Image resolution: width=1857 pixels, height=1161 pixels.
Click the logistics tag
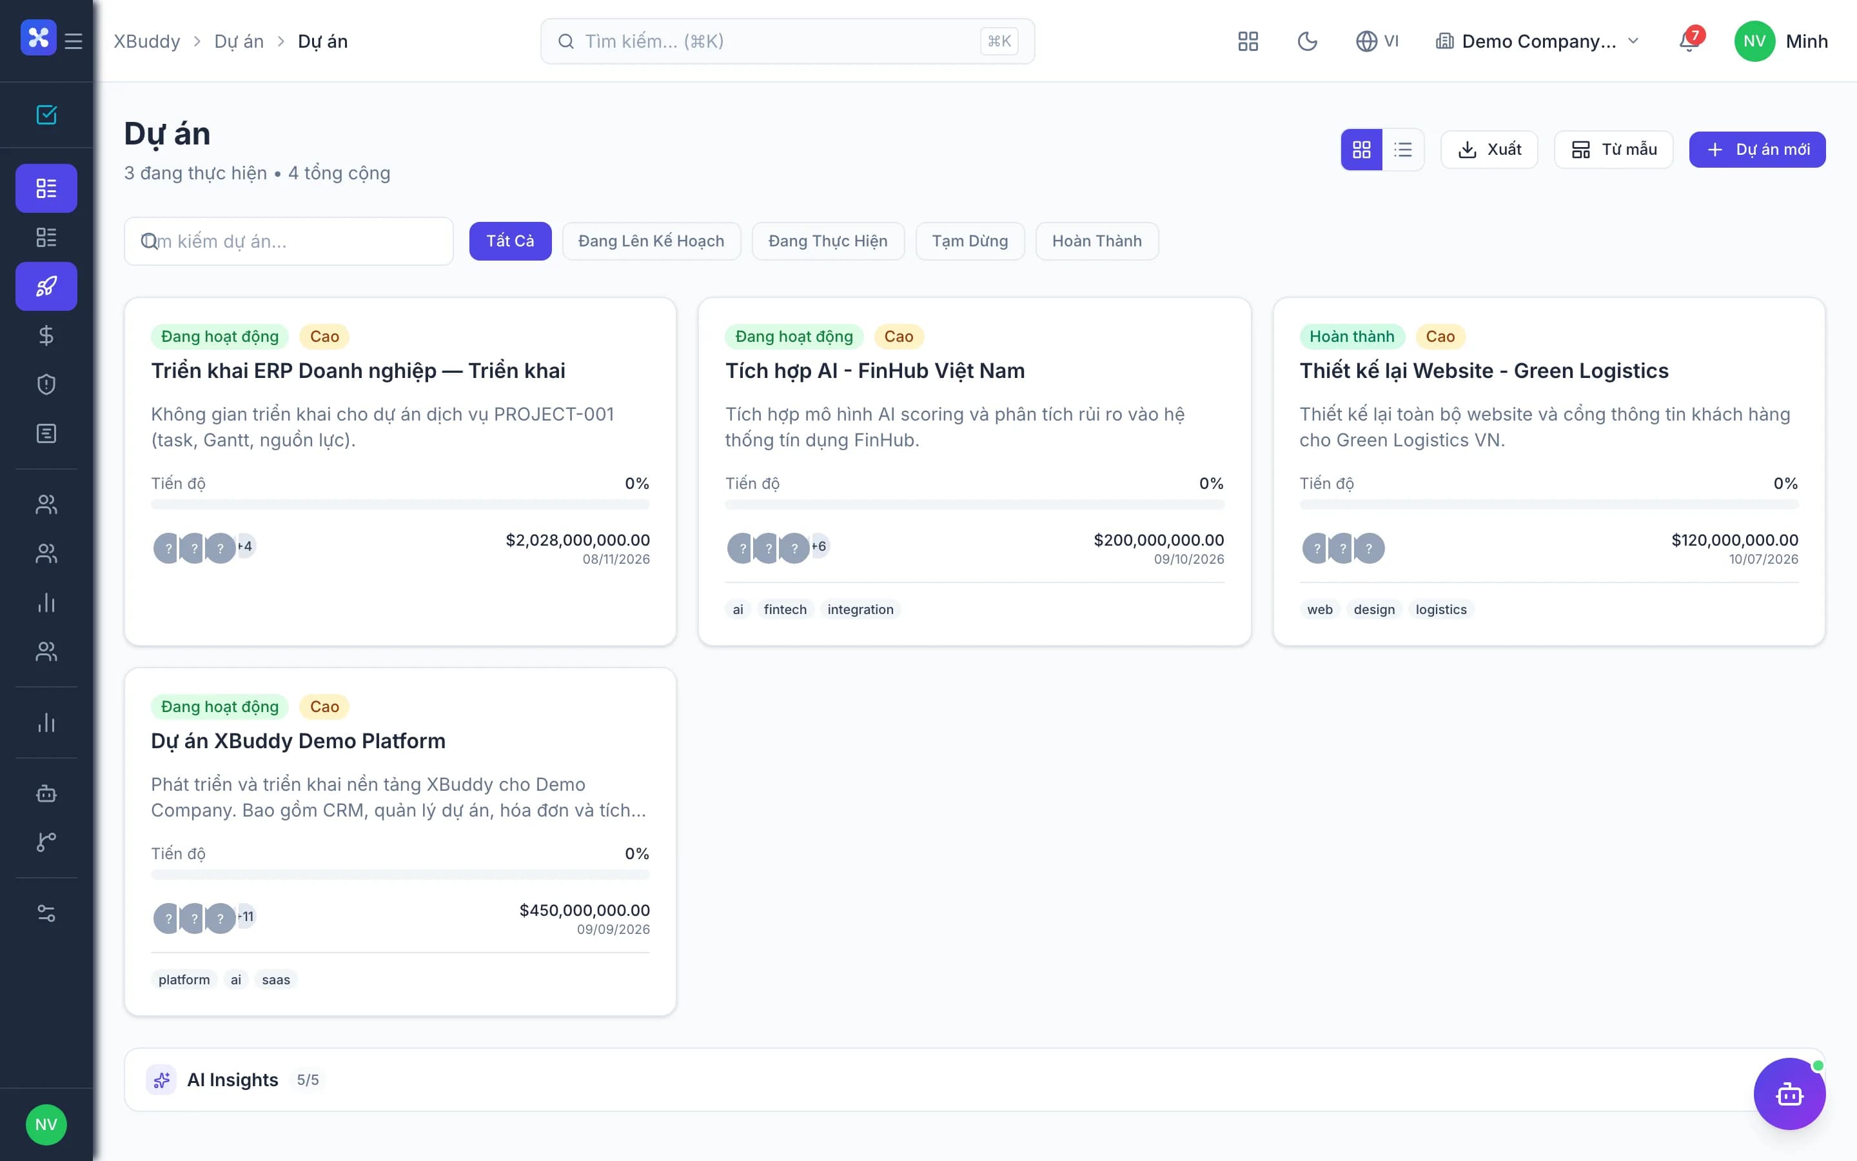click(x=1441, y=610)
